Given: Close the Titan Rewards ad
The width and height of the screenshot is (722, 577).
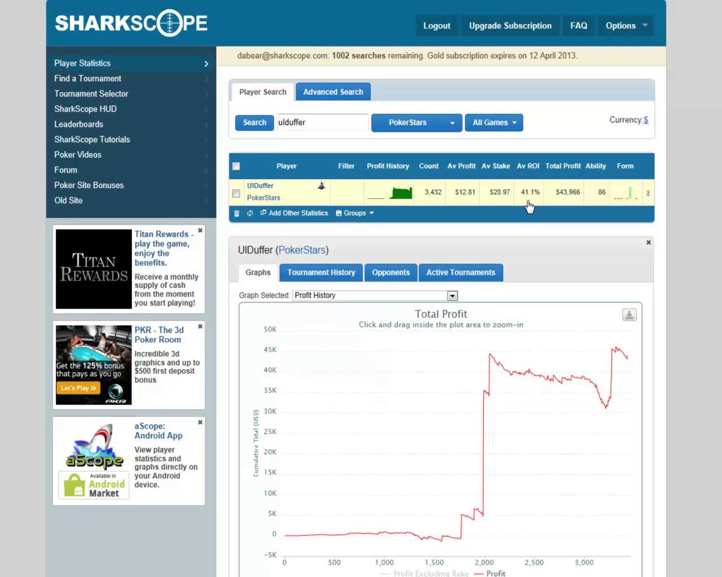Looking at the screenshot, I should 200,230.
